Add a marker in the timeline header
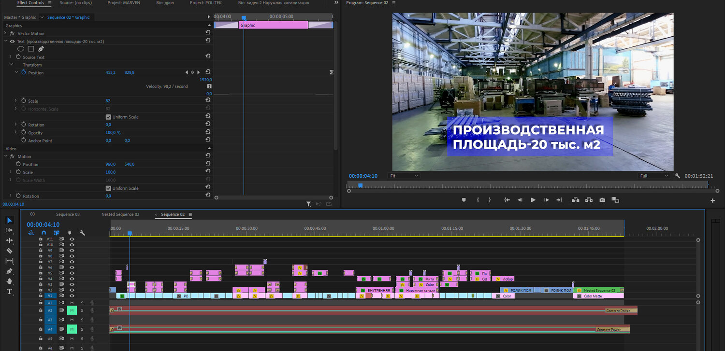The image size is (725, 351). pos(70,233)
